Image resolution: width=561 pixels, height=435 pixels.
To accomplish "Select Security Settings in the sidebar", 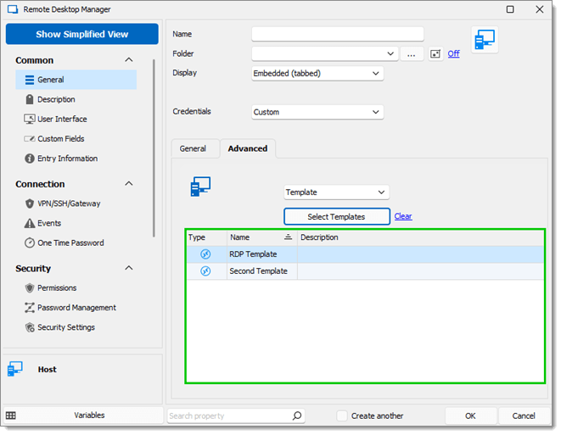I will coord(66,327).
